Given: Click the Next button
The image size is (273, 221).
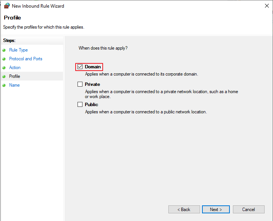Looking at the screenshot, I should [216, 209].
